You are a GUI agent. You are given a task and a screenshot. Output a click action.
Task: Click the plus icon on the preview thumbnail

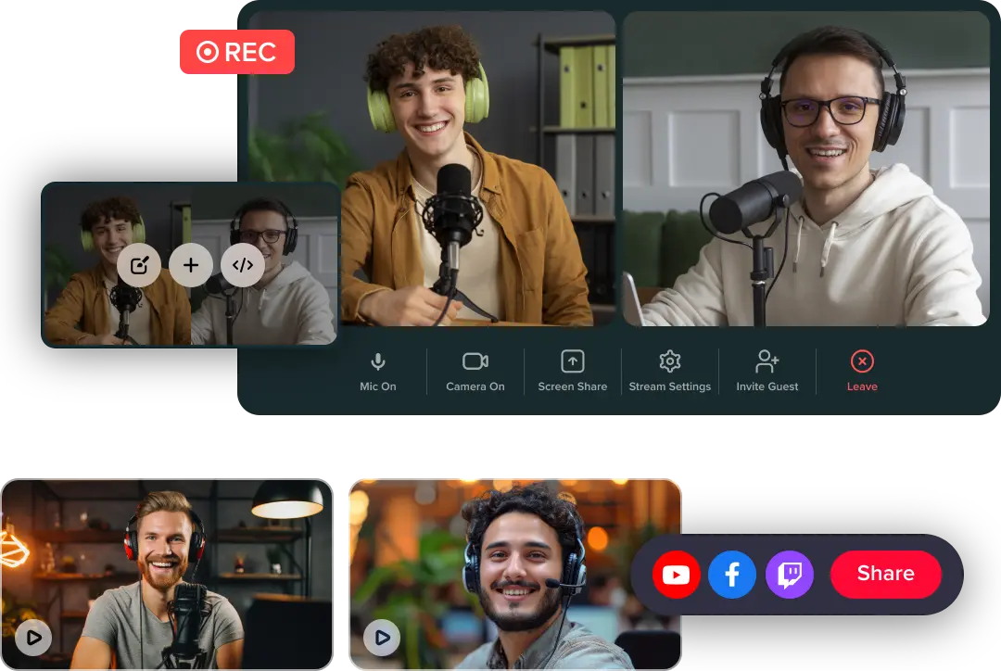191,265
